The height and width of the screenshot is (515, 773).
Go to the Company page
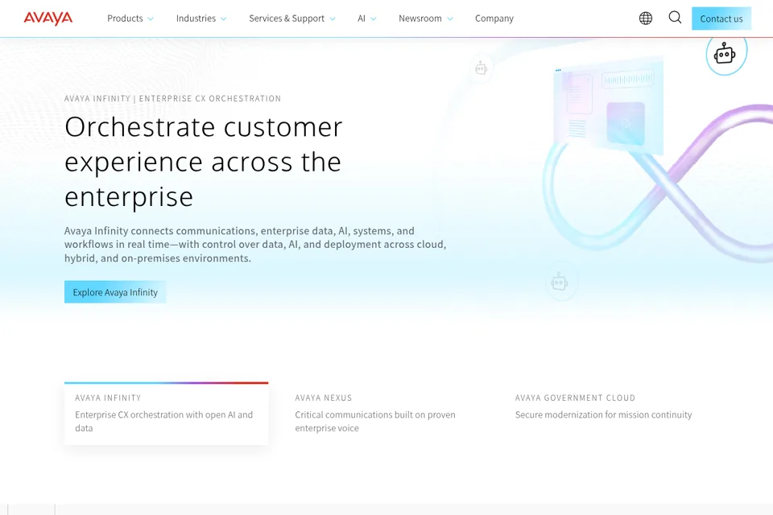(494, 19)
